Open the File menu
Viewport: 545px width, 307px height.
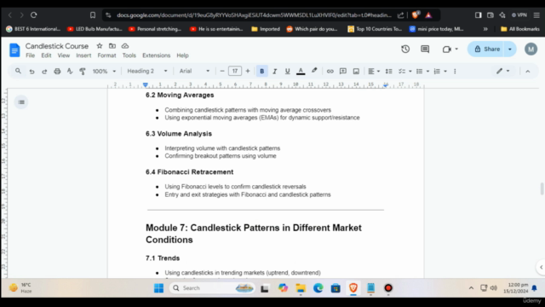31,55
